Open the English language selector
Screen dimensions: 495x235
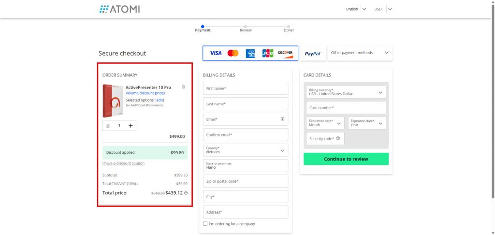[x=356, y=9]
